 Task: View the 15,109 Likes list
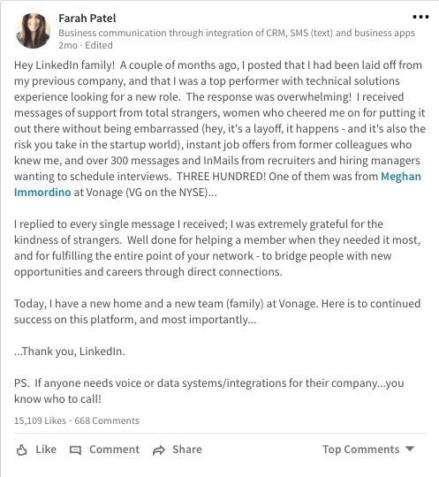click(x=40, y=420)
